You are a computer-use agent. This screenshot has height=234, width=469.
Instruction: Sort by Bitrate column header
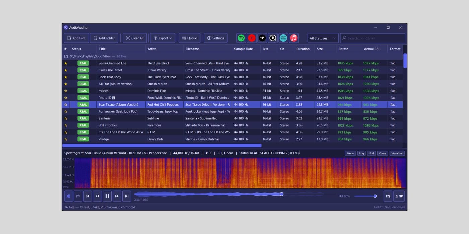click(349, 49)
